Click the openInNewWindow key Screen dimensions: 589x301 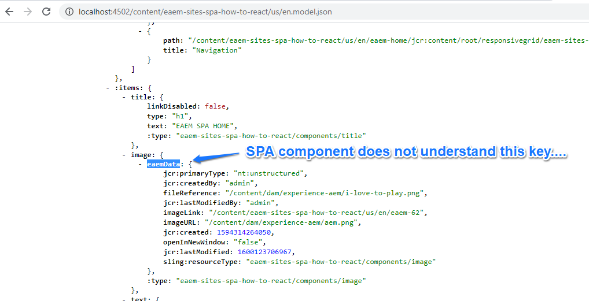pos(196,243)
